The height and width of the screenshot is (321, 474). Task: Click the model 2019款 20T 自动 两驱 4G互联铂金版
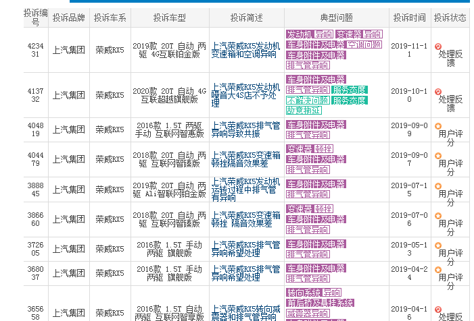(x=169, y=50)
